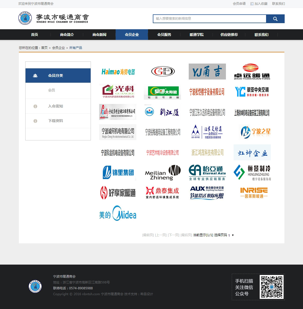Click the 上海栋焯机电设备安装工程有限公司 member link

coord(252,112)
